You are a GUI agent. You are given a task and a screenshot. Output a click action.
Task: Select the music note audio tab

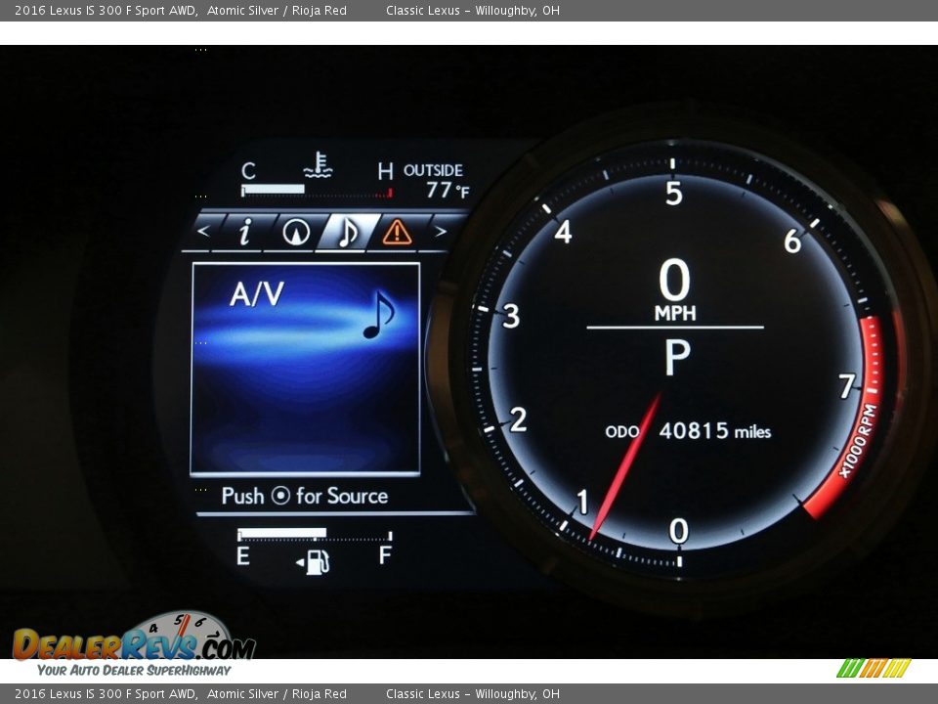[x=348, y=232]
